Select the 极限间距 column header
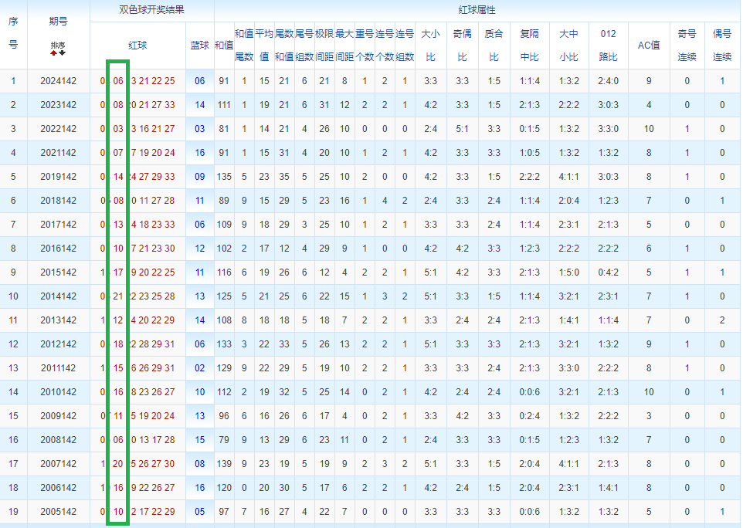Viewport: 743px width, 528px height. point(324,46)
